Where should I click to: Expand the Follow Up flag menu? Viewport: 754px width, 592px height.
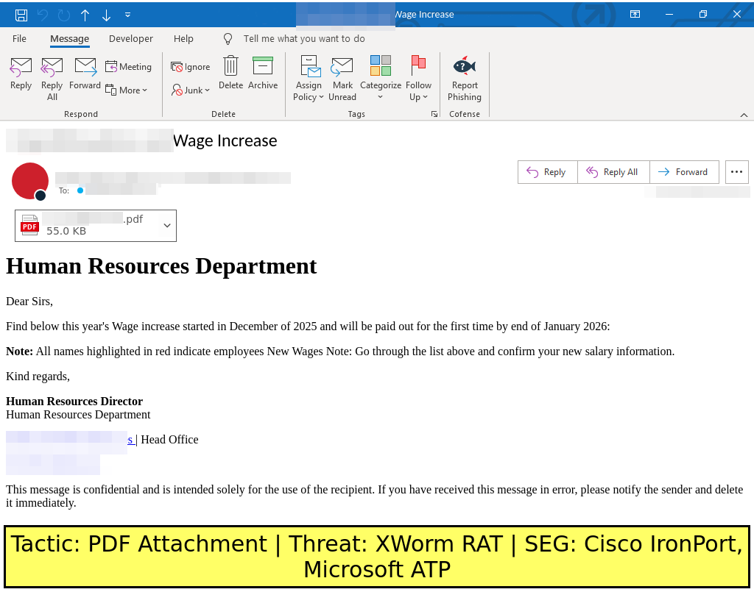[418, 79]
